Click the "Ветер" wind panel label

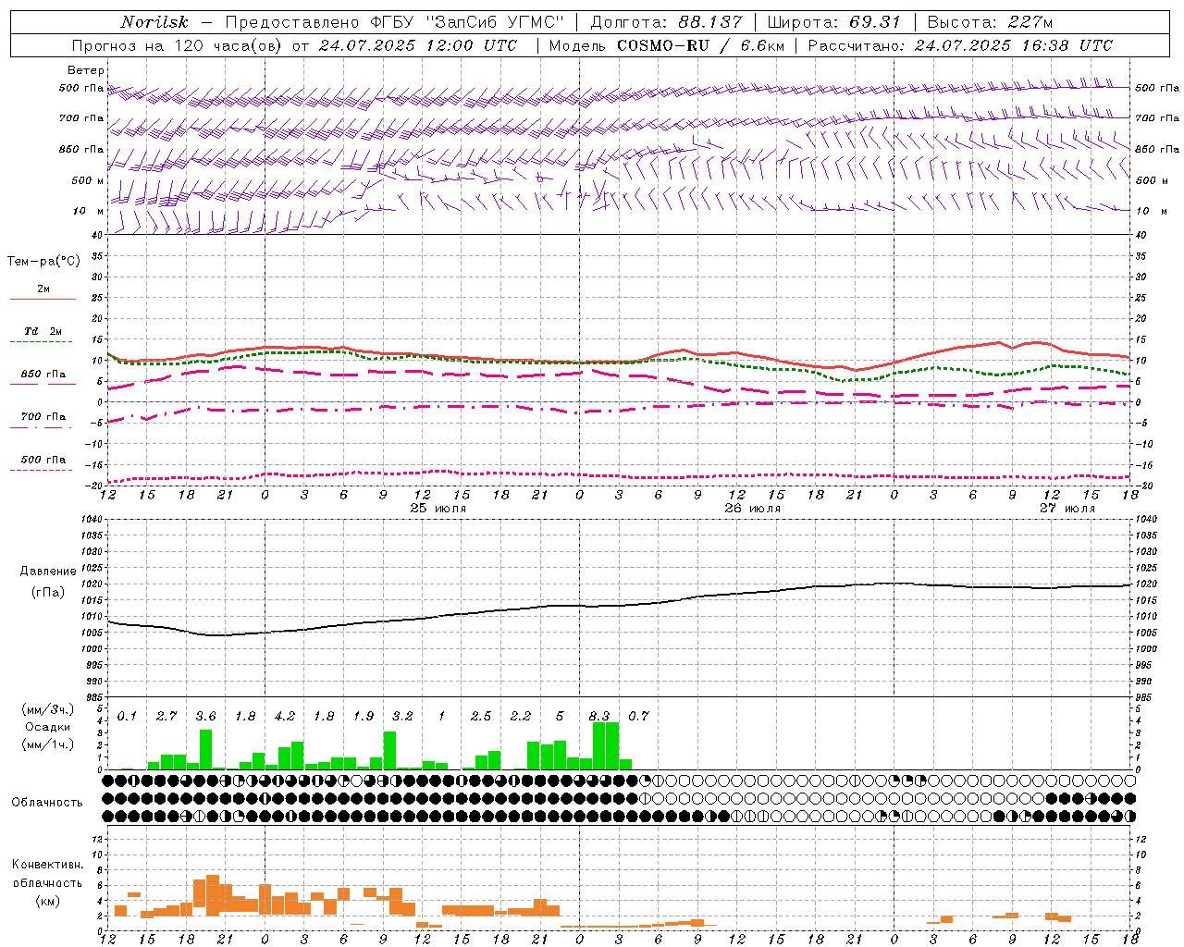pos(86,70)
